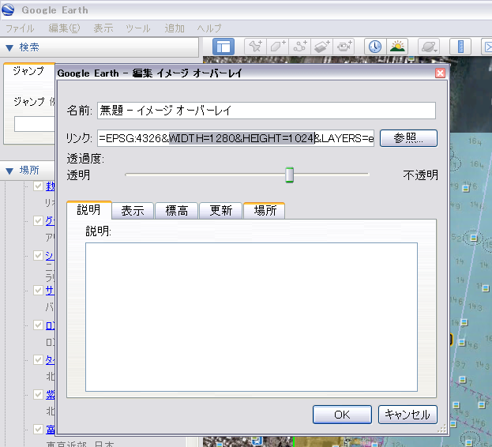Switch to the 説明 tab
Screen dimensions: 492x447
(89, 210)
